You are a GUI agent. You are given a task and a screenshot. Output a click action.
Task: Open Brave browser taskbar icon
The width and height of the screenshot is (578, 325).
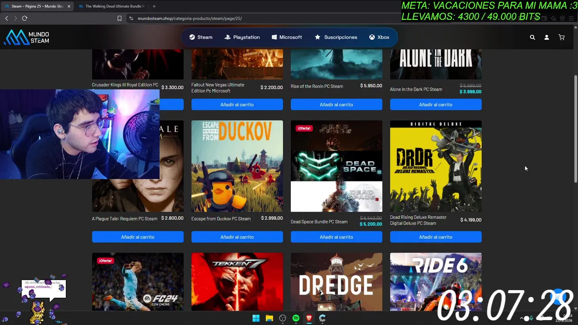coord(309,318)
